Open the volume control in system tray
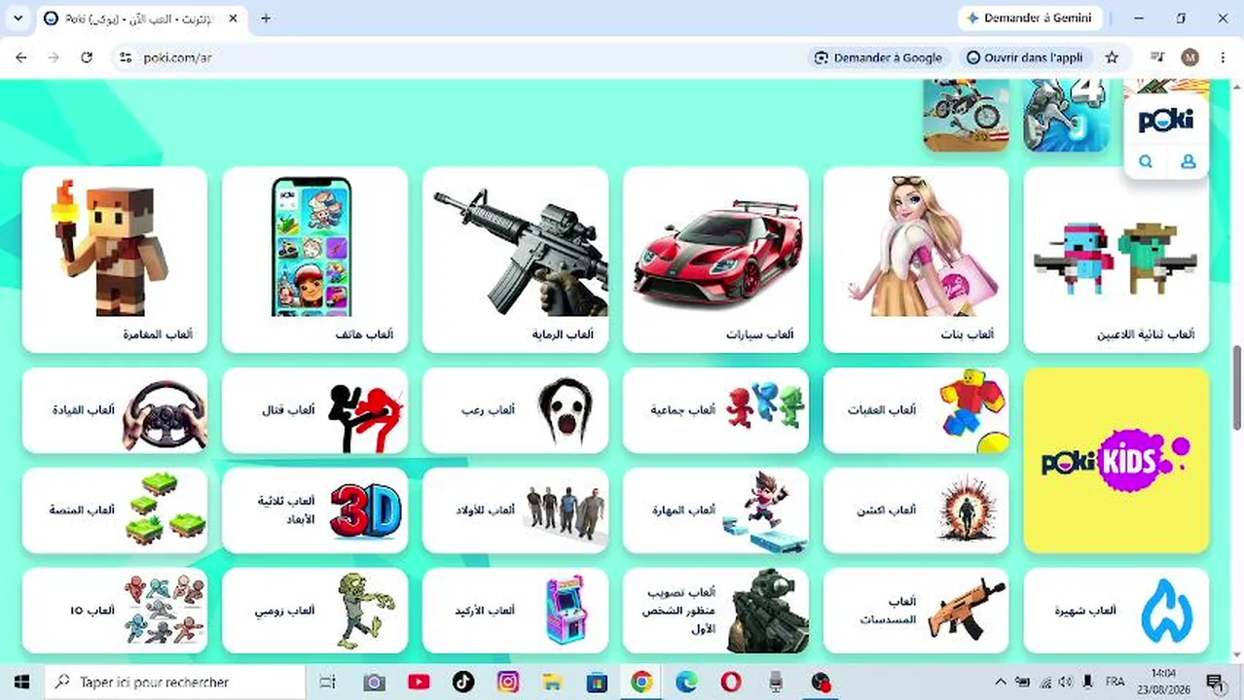The image size is (1244, 700). pos(1065,682)
